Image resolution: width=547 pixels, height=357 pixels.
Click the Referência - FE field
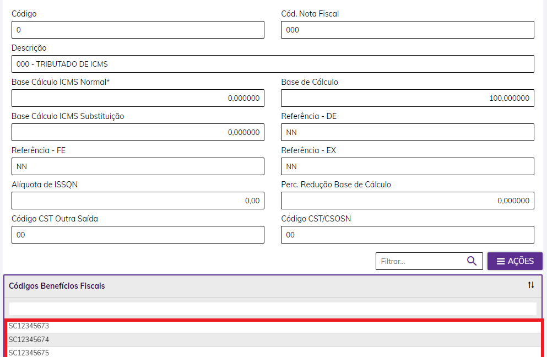[x=138, y=166]
